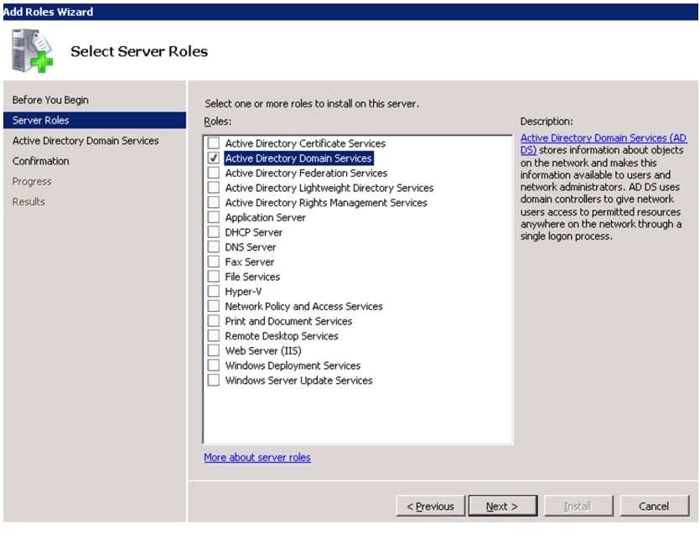Screen dimensions: 700x539
Task: Check the Web Server (IIS) checkbox
Action: [x=214, y=350]
